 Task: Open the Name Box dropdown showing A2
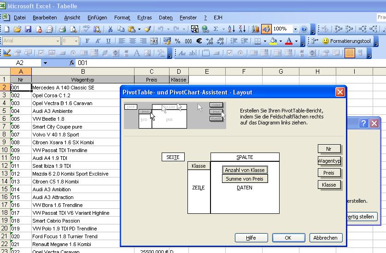[45, 63]
